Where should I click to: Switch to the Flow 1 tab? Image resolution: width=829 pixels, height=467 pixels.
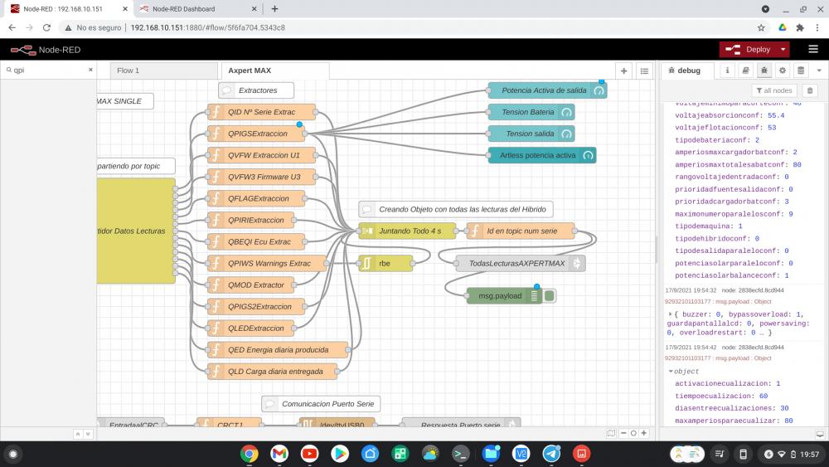(x=163, y=71)
